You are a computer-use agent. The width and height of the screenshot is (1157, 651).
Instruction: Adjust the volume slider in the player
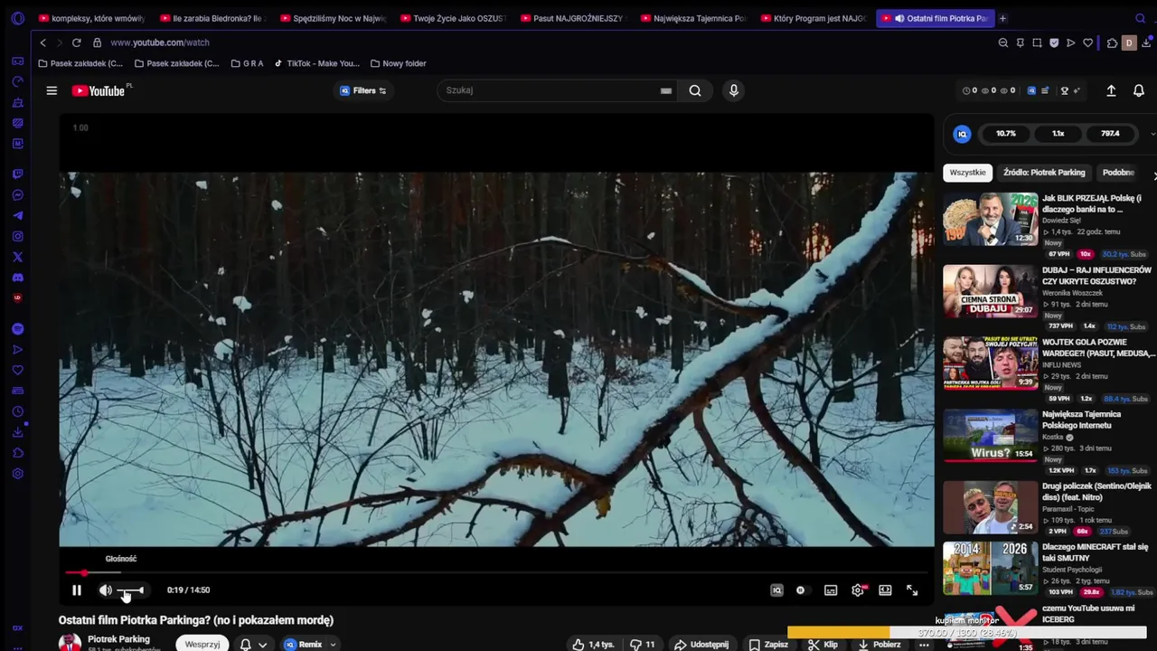pos(130,590)
